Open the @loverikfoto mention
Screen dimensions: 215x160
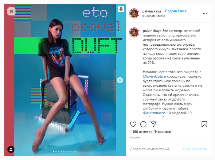coord(153,76)
